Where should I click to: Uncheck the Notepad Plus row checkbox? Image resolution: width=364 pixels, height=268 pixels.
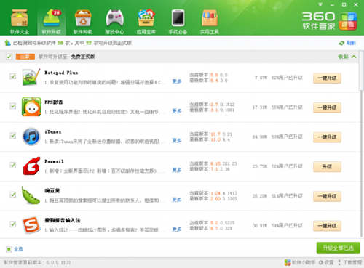pos(12,76)
